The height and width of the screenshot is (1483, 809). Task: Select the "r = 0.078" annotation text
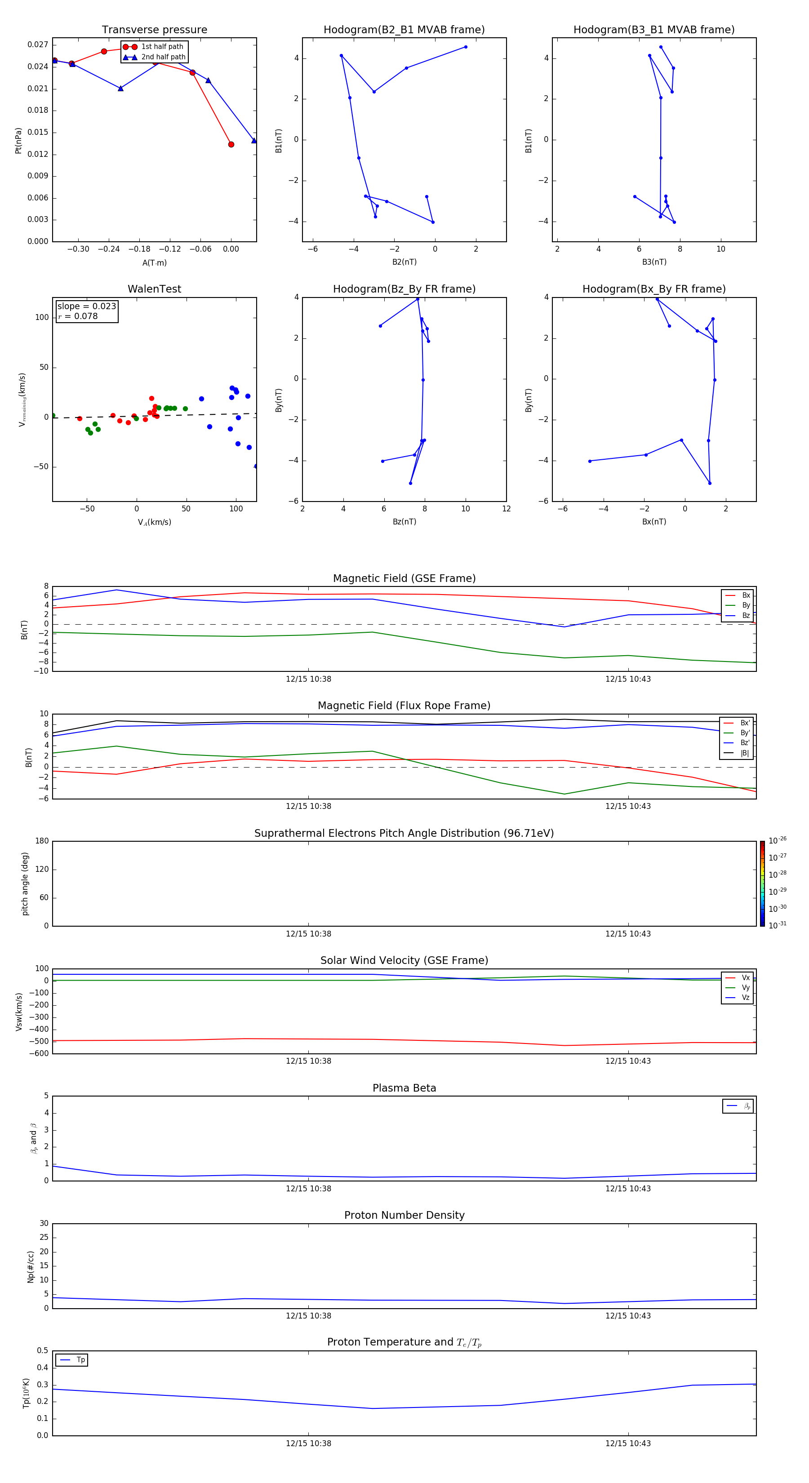coord(78,316)
